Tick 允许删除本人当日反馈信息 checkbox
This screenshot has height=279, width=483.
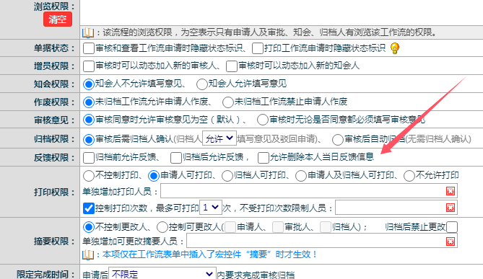click(264, 157)
